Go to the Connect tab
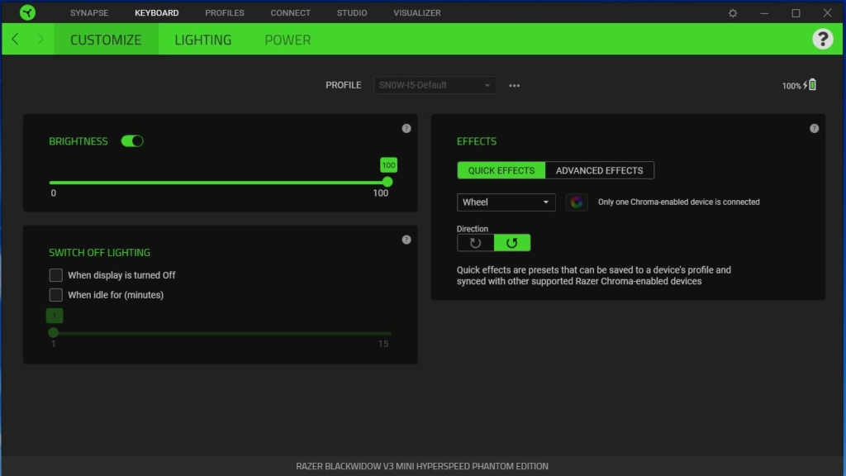846x476 pixels. [x=290, y=13]
